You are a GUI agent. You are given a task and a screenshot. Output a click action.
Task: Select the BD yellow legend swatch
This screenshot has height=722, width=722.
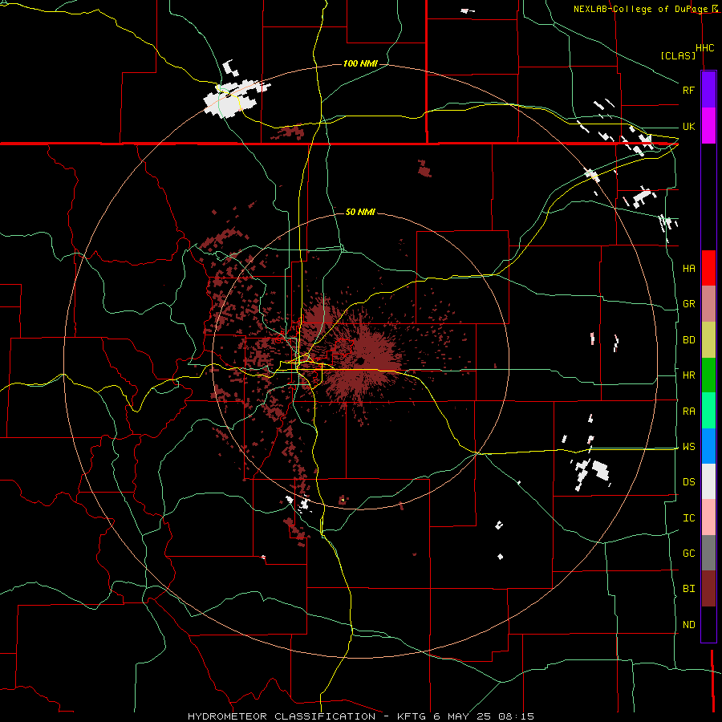(708, 340)
